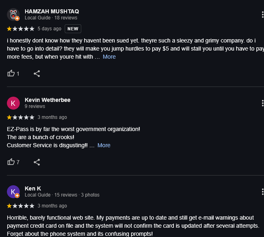
Task: Click Ken K's one-star rating
Action: 21,206
